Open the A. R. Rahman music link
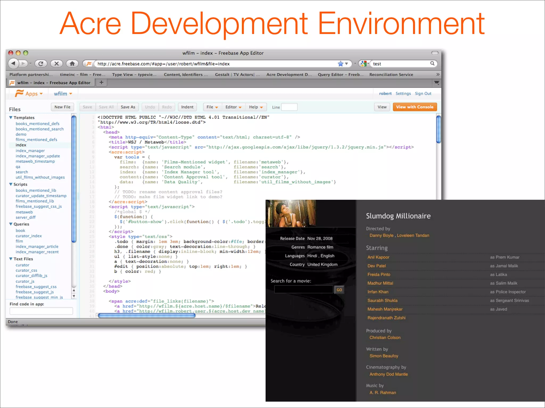545x408 pixels. [x=383, y=393]
